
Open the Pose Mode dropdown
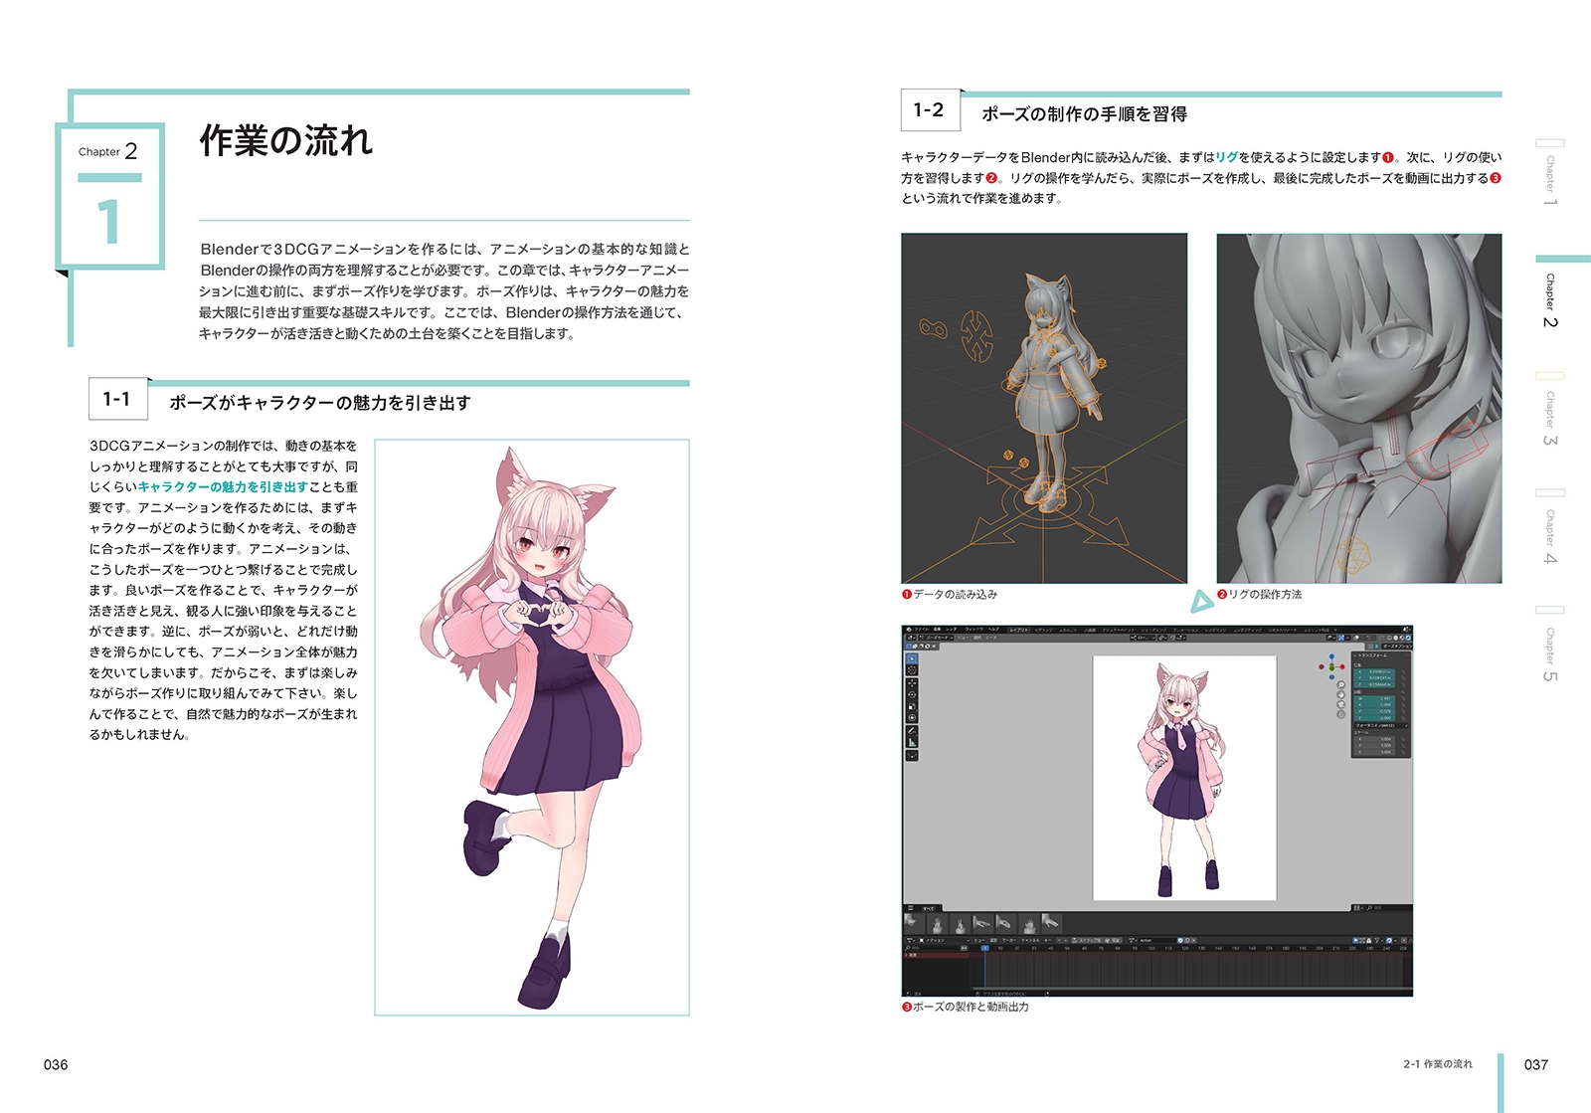pyautogui.click(x=937, y=638)
